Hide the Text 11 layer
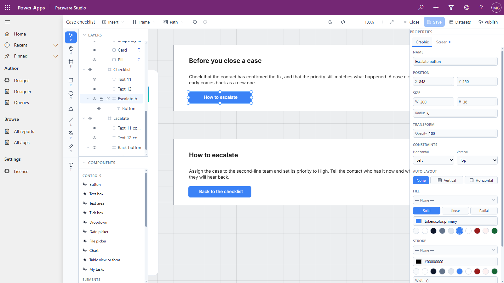The width and height of the screenshot is (504, 283). [94, 79]
